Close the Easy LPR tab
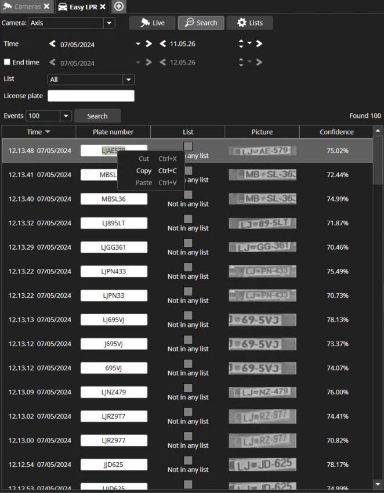Image resolution: width=384 pixels, height=493 pixels. click(x=103, y=6)
